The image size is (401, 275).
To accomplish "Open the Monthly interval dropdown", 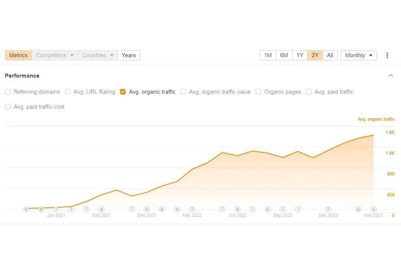I will [358, 55].
